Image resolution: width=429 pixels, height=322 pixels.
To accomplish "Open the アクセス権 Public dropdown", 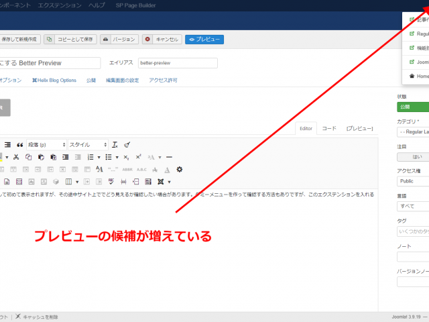I will pos(413,181).
